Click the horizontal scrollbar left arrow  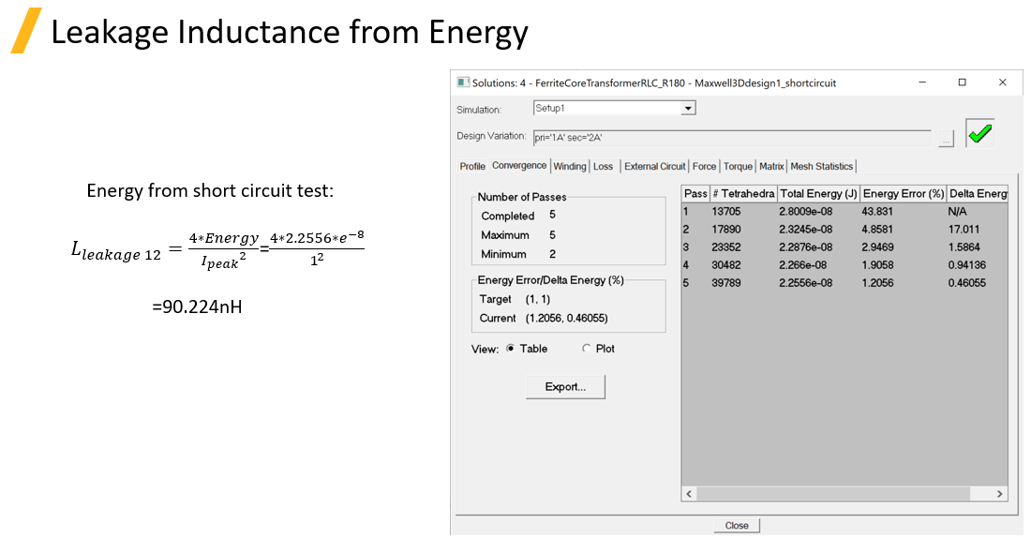pos(689,494)
